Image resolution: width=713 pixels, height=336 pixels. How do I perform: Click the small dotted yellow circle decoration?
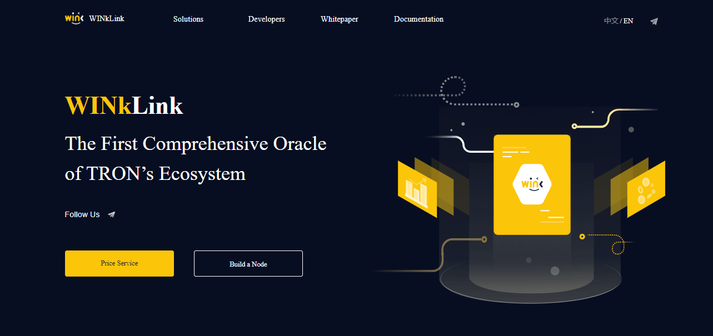point(619,247)
